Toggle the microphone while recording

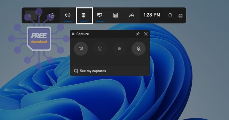pos(139,49)
